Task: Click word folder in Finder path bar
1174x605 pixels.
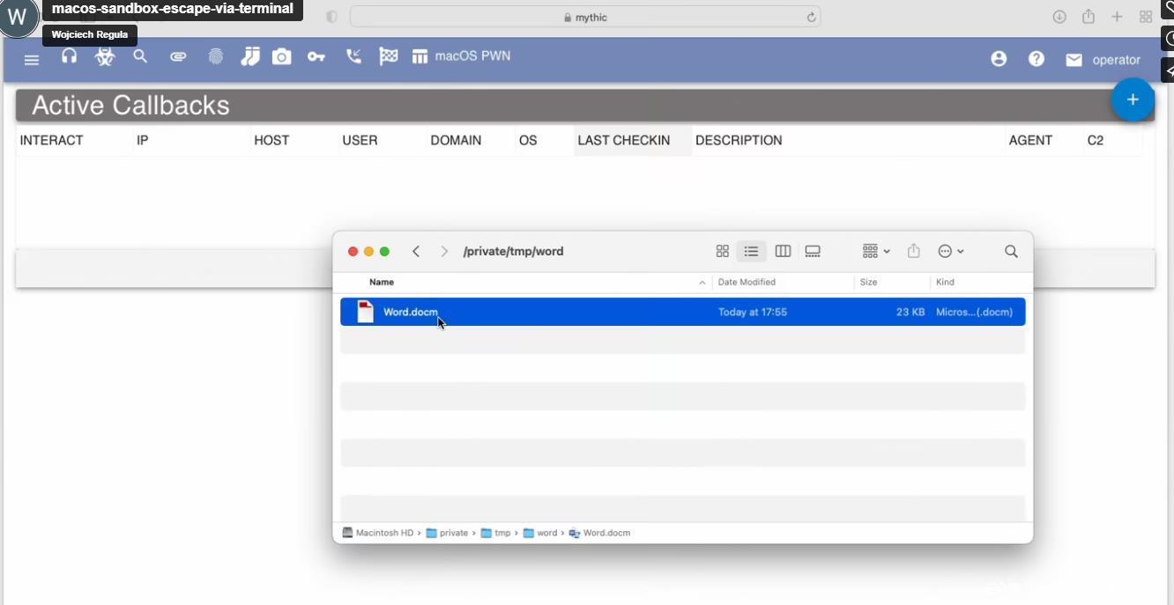Action: (540, 533)
